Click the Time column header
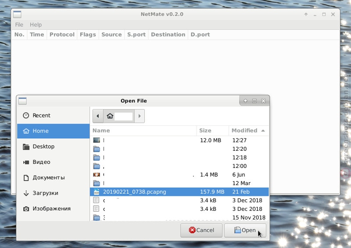The image size is (351, 248). 37,35
